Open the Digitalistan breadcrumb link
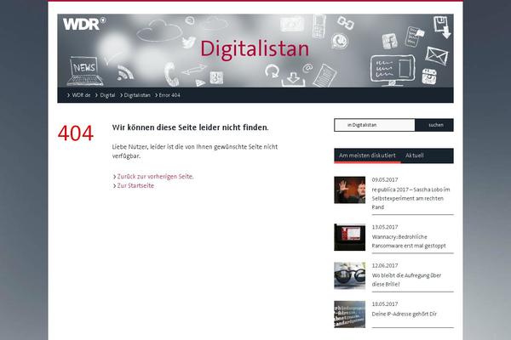511x340 pixels. (137, 95)
